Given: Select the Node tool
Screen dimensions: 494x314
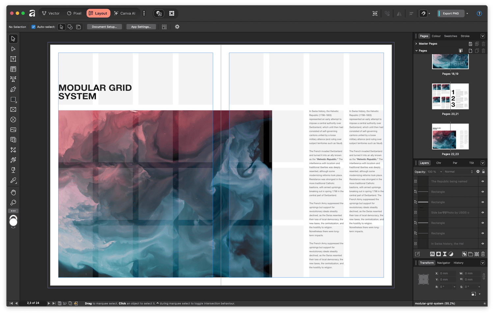Looking at the screenshot, I should (x=13, y=49).
